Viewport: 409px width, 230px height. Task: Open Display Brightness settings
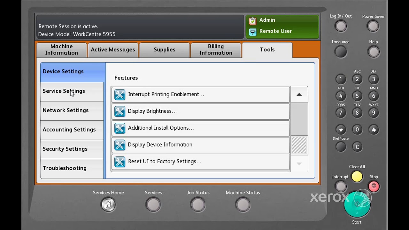pos(201,111)
